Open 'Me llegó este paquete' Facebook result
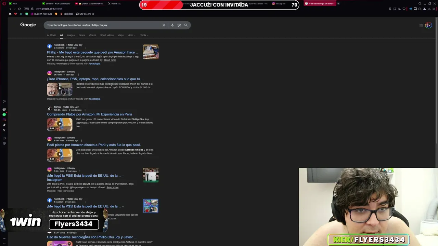 coord(93,52)
